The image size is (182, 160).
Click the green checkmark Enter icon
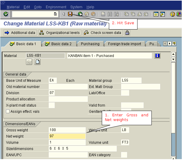6,14
